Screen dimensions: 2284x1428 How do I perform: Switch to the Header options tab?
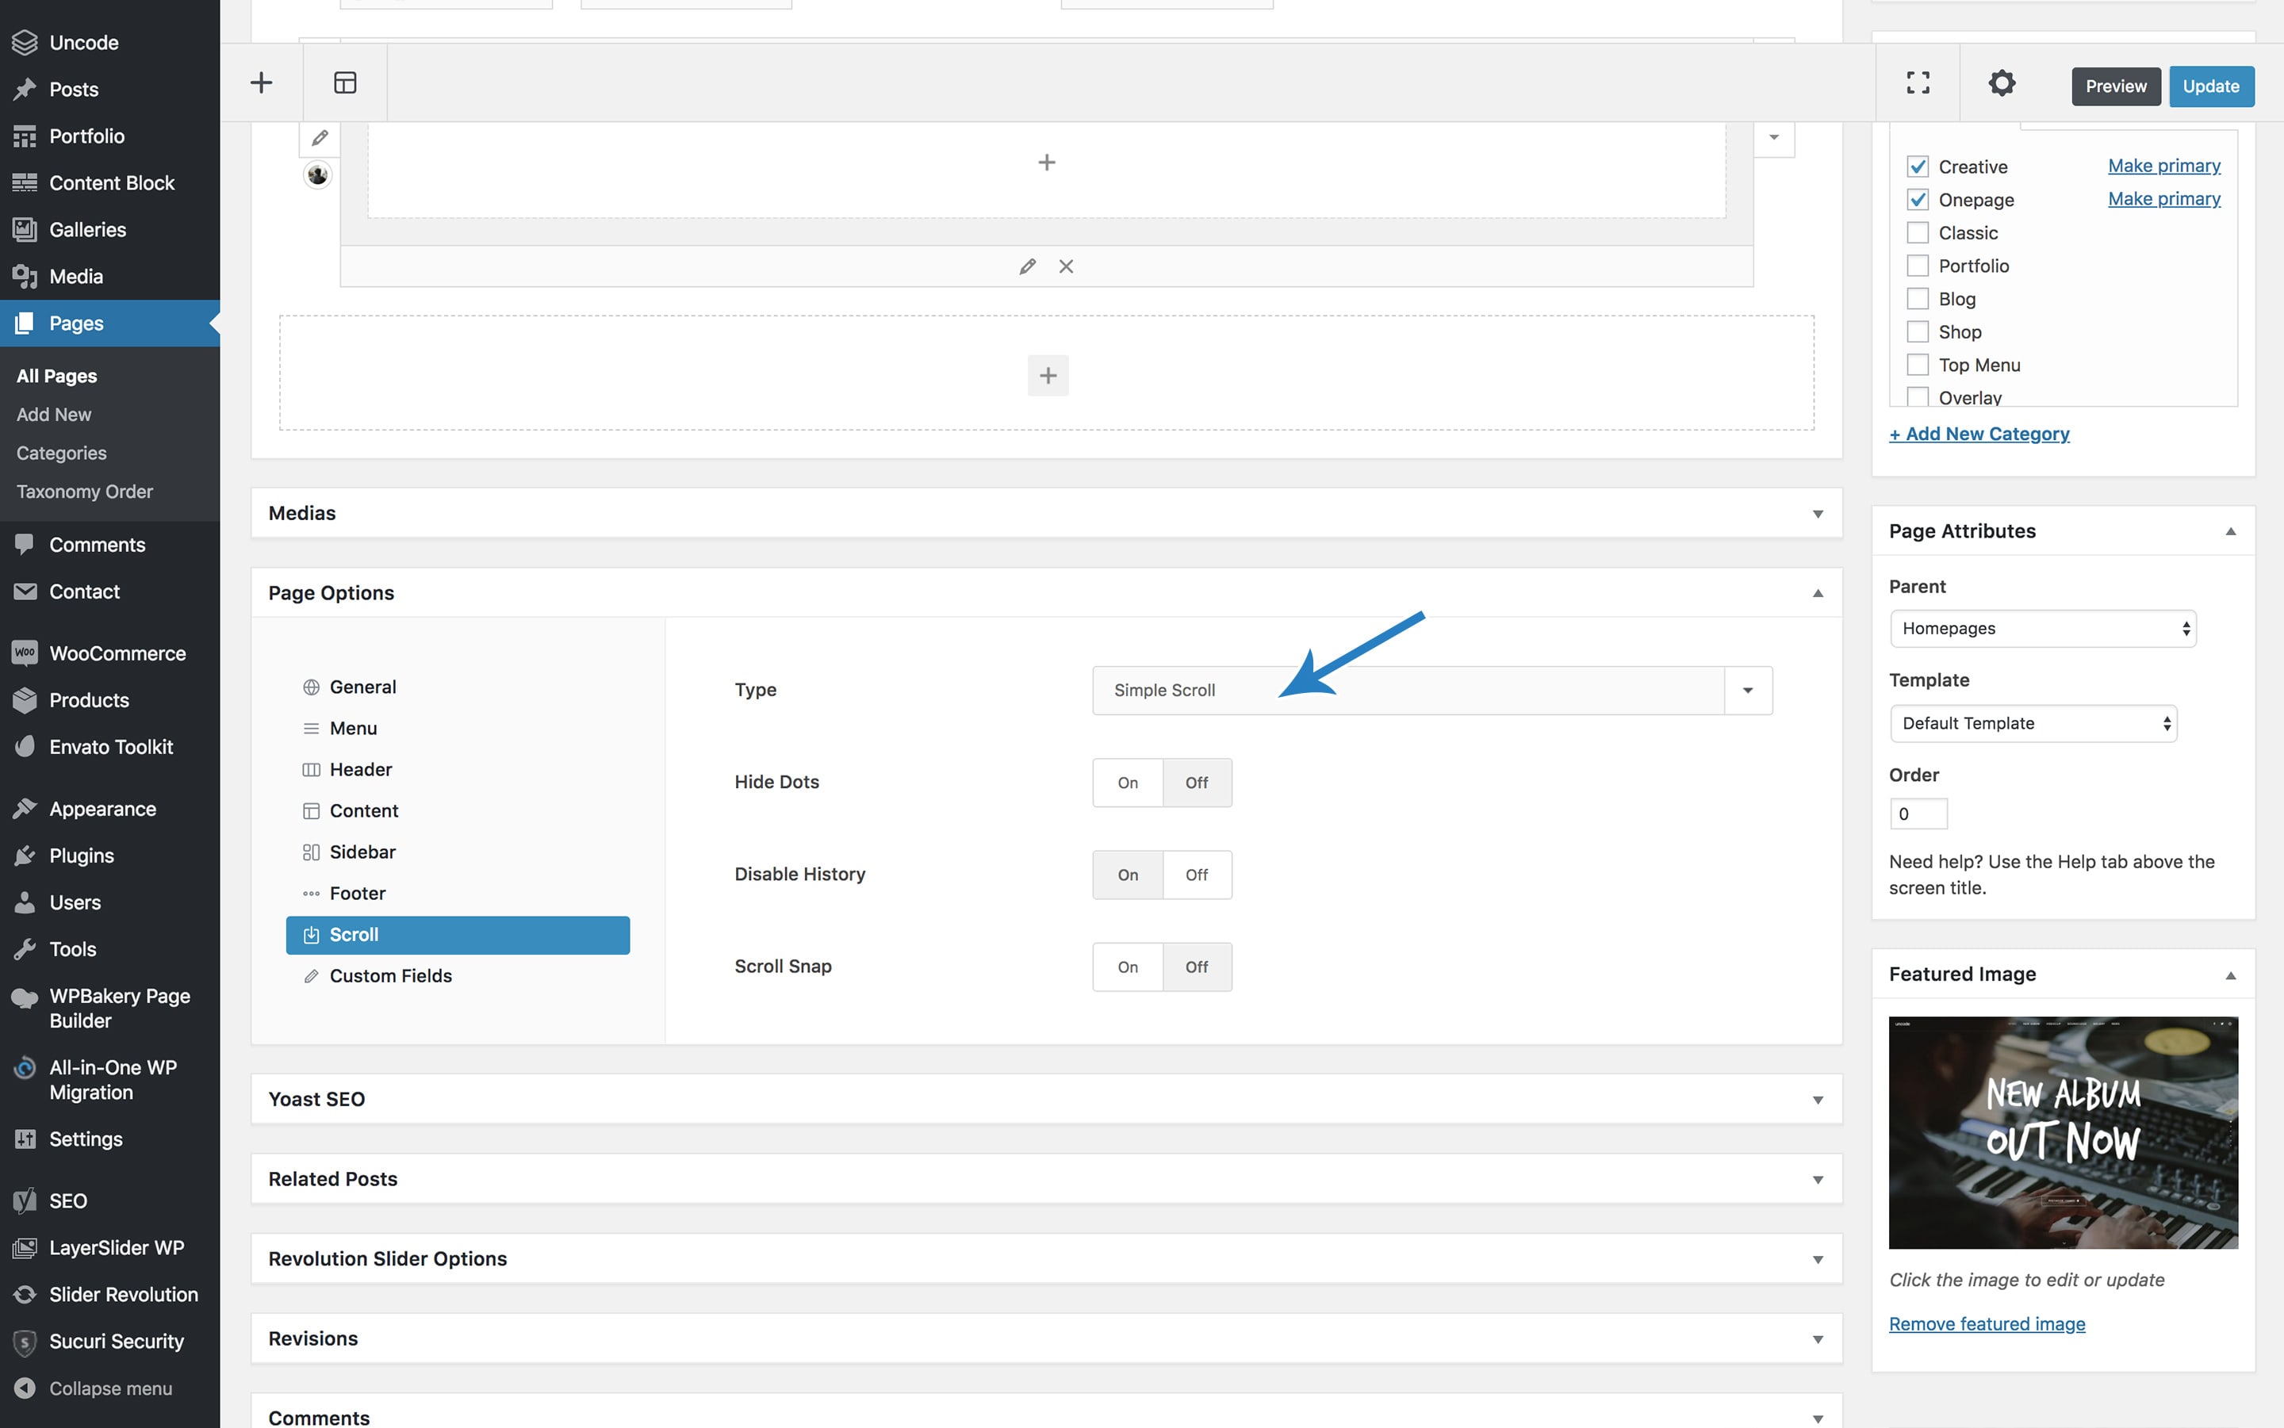[x=360, y=770]
